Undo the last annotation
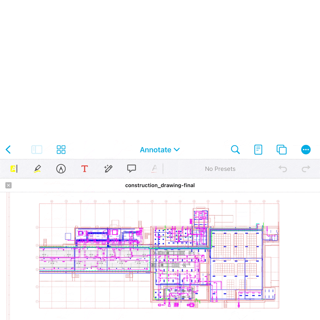The image size is (320, 320). pos(283,169)
